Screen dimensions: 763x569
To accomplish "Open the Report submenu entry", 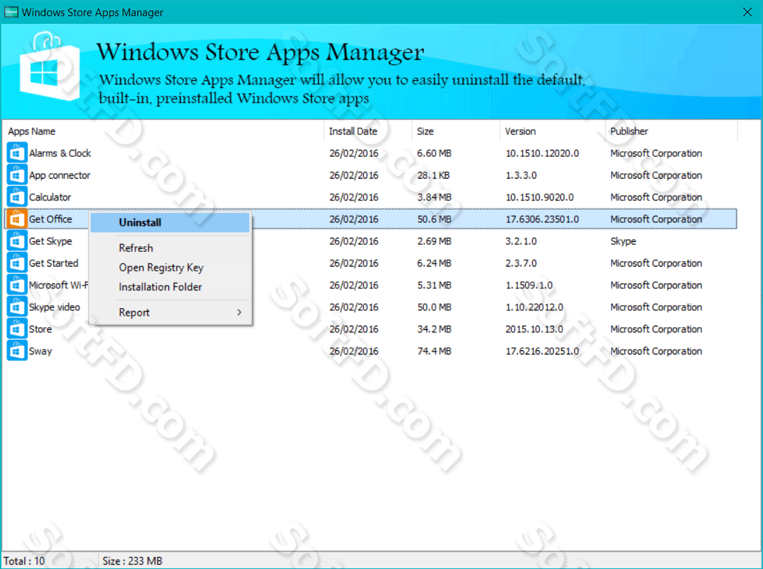I will 170,312.
